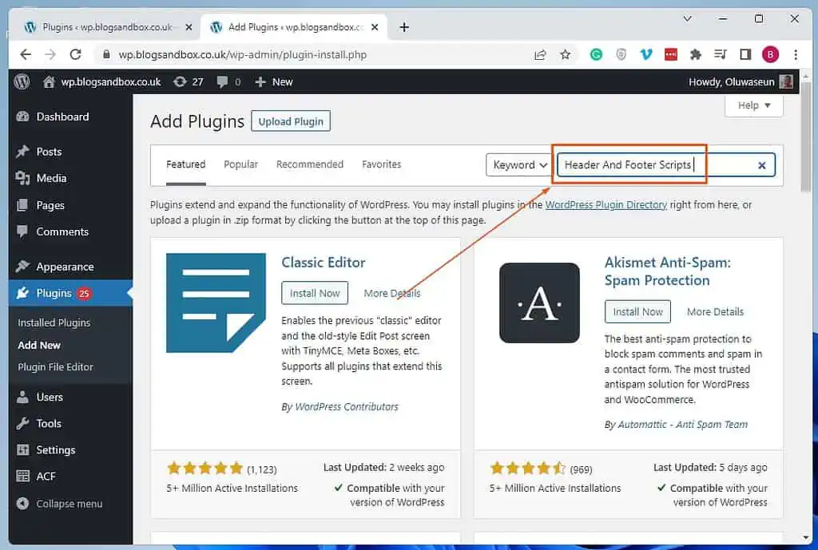818x550 pixels.
Task: Bookmark this page with star icon
Action: (565, 54)
